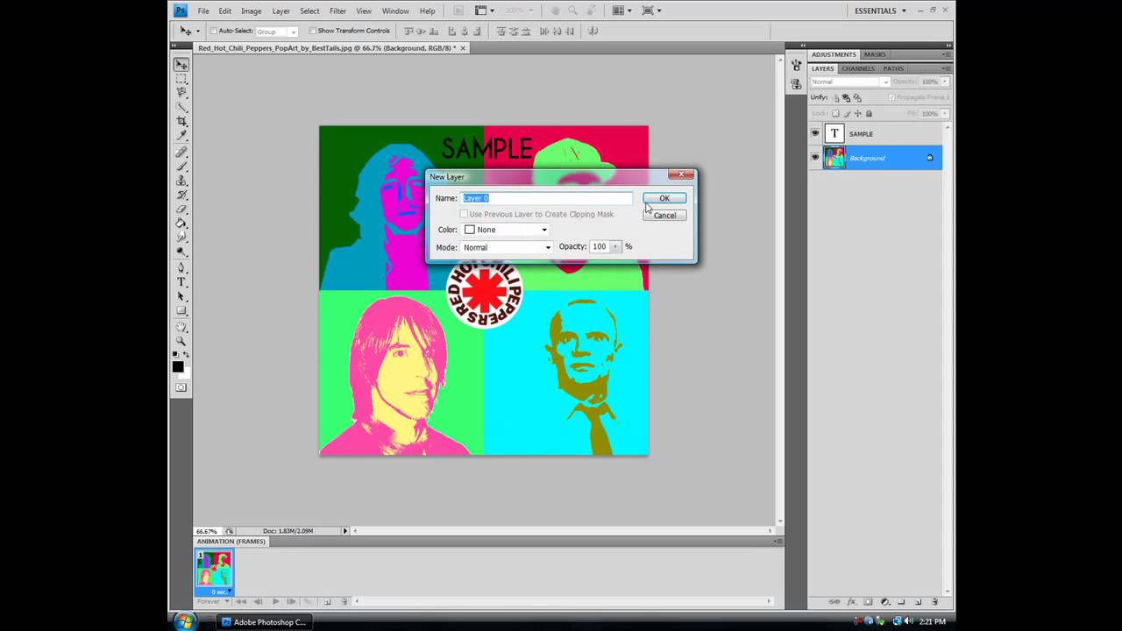This screenshot has height=631, width=1122.
Task: Select the Hand tool in toolbox
Action: (x=181, y=327)
